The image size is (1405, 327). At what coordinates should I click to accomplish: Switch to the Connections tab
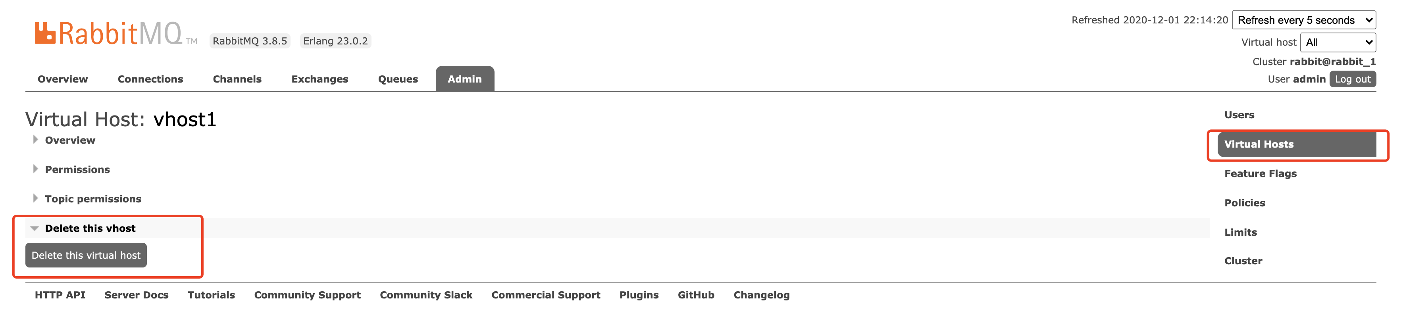[150, 79]
